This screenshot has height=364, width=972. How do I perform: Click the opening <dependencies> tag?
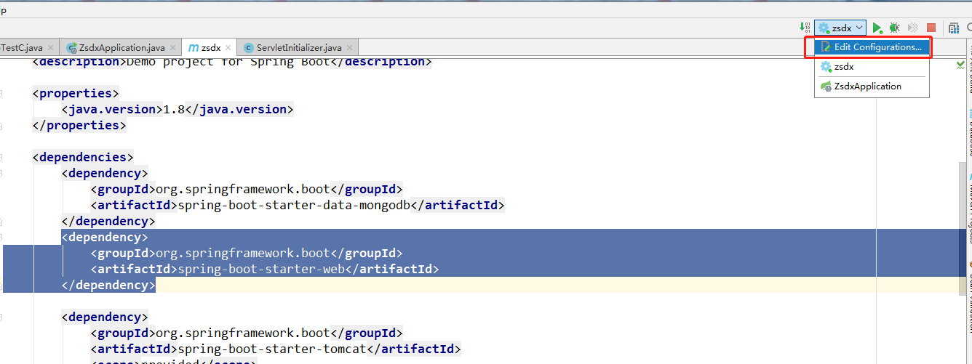[x=83, y=157]
